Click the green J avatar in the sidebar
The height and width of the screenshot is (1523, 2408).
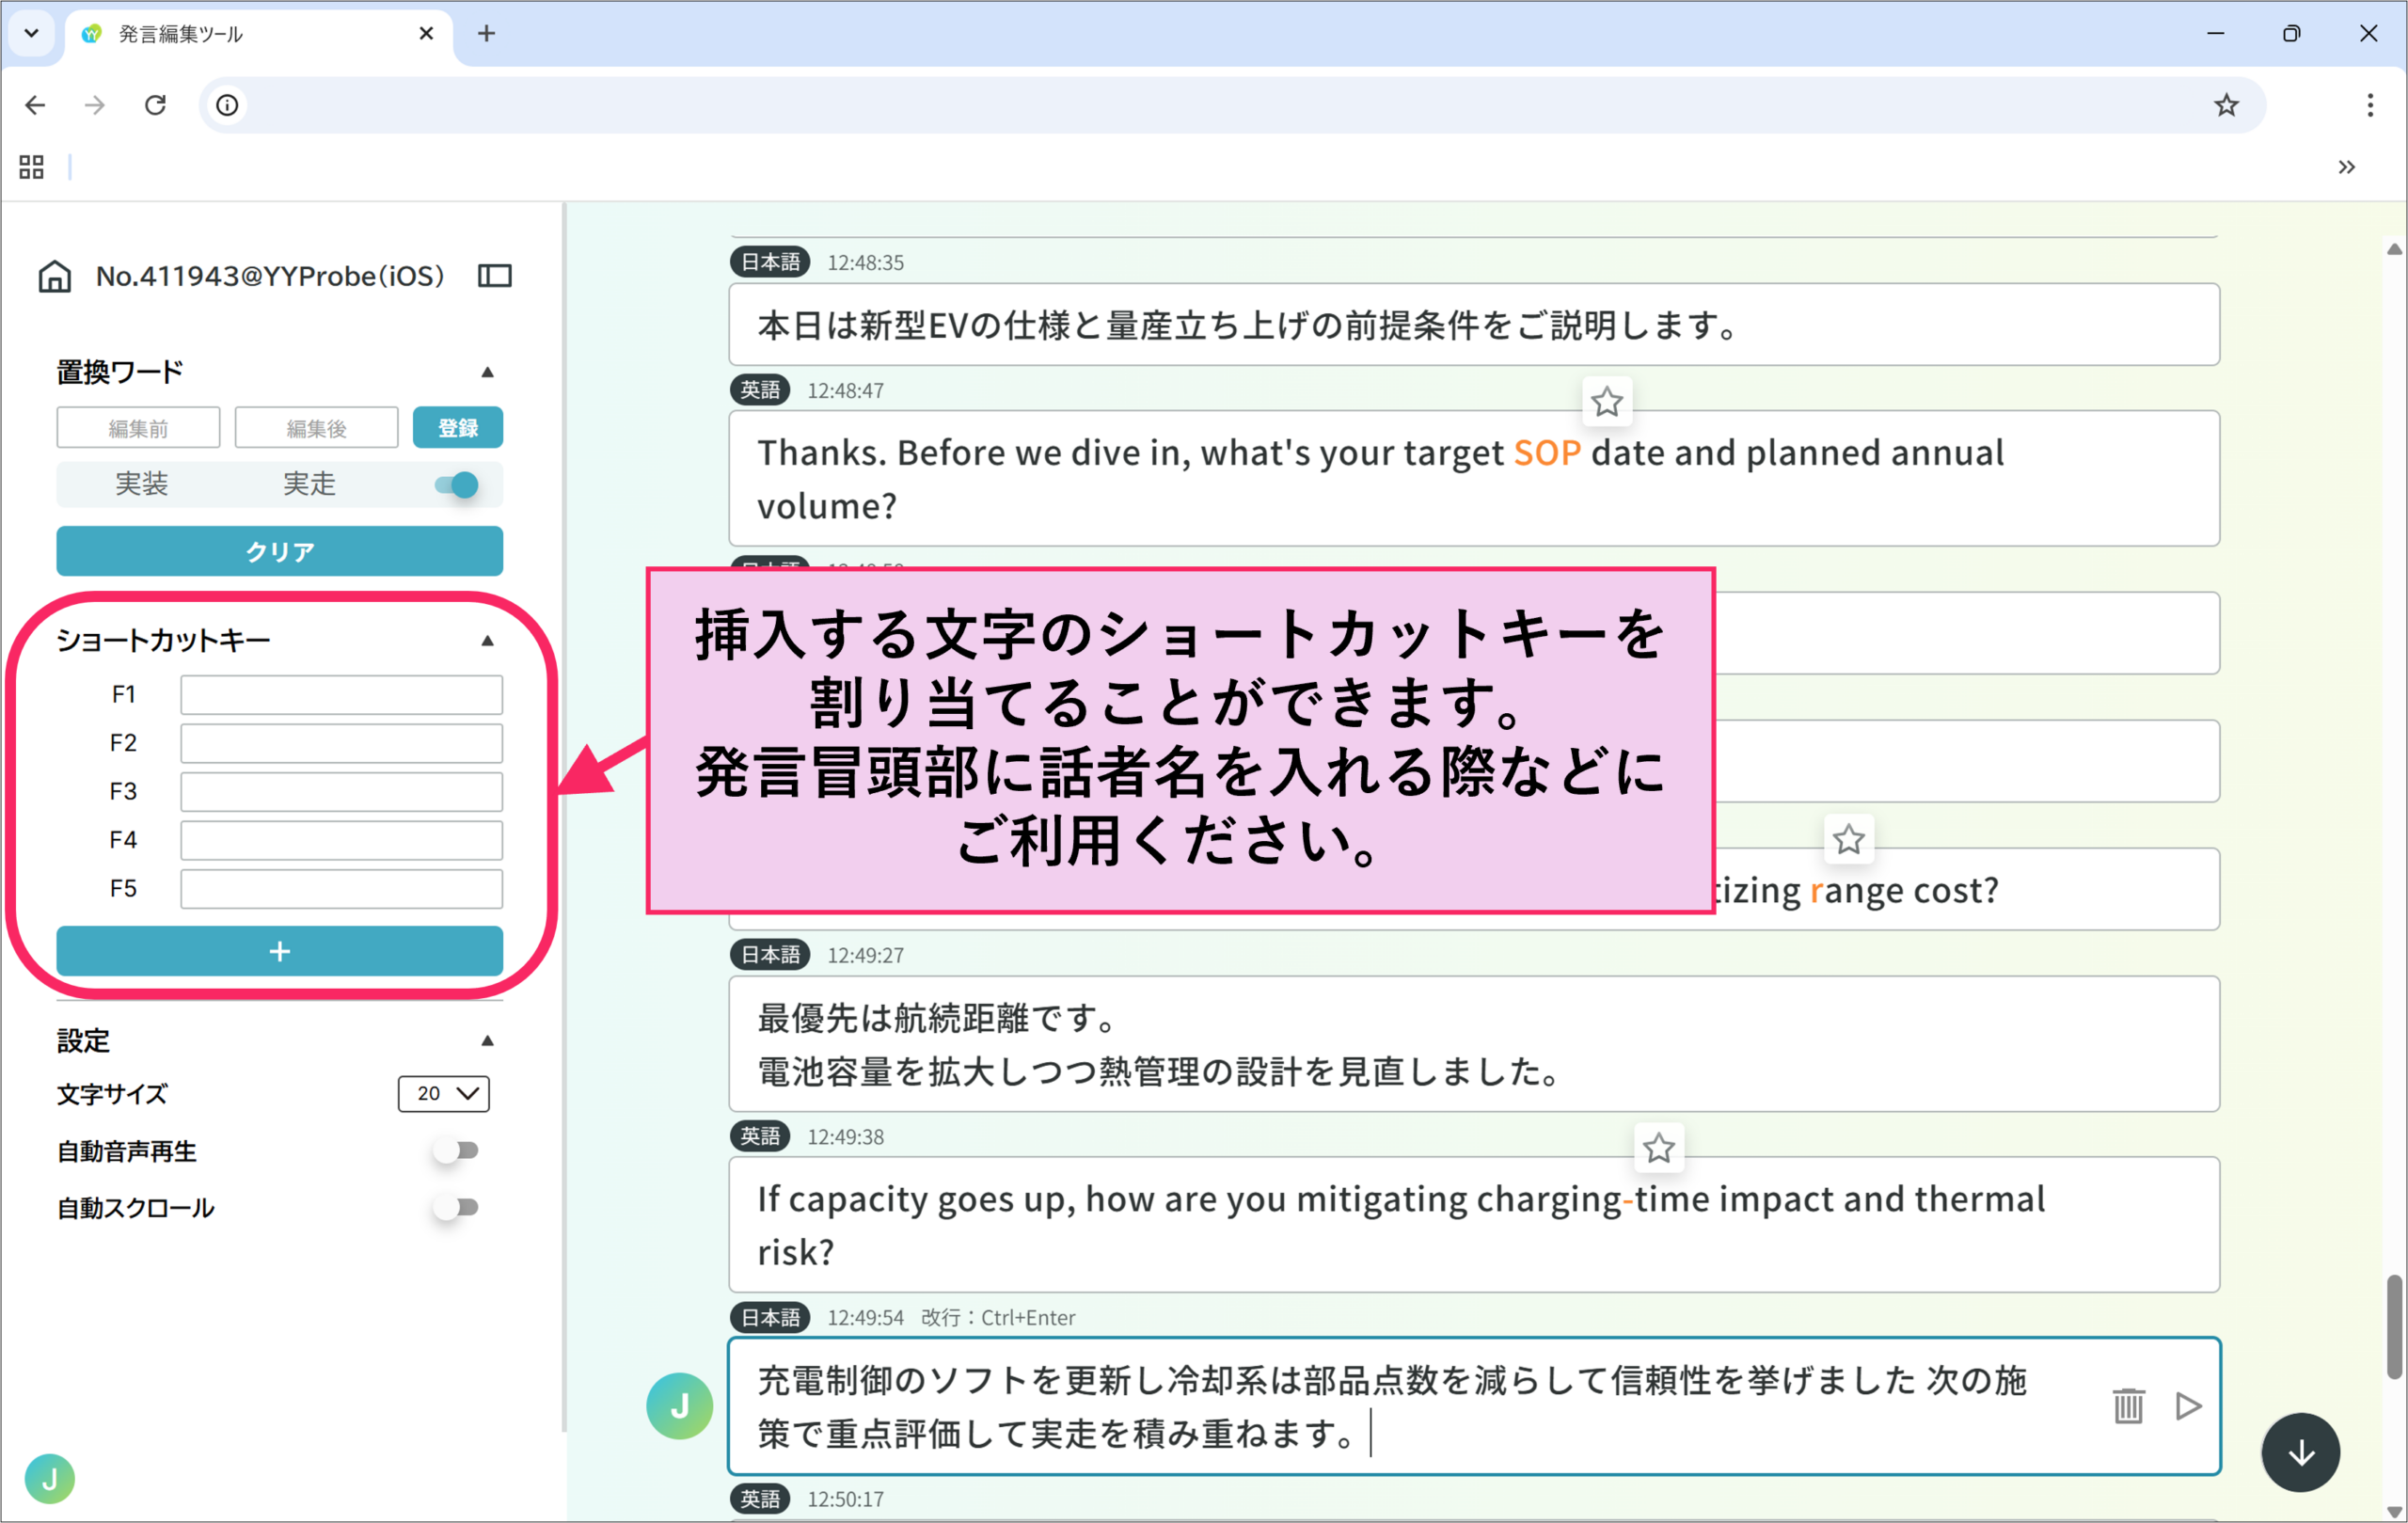[x=50, y=1479]
